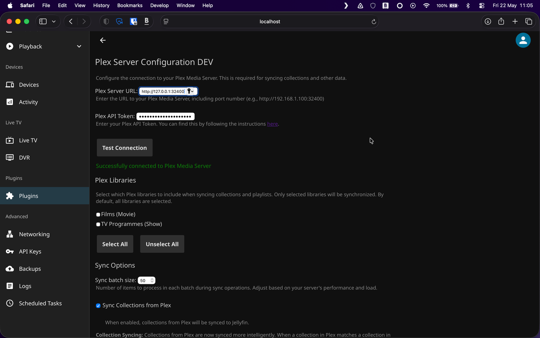The width and height of the screenshot is (540, 338).
Task: Click Safari's forward arrow
Action: [x=84, y=22]
